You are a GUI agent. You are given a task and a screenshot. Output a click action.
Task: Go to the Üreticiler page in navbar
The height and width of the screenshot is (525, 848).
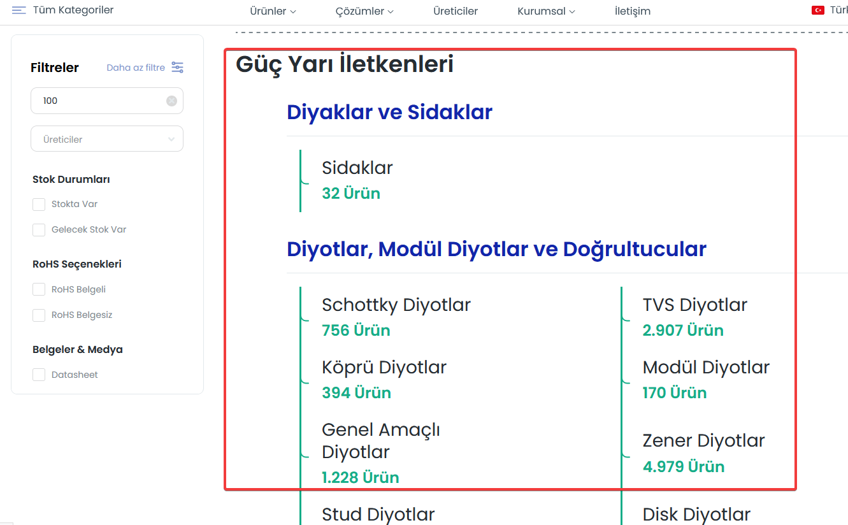(x=455, y=11)
